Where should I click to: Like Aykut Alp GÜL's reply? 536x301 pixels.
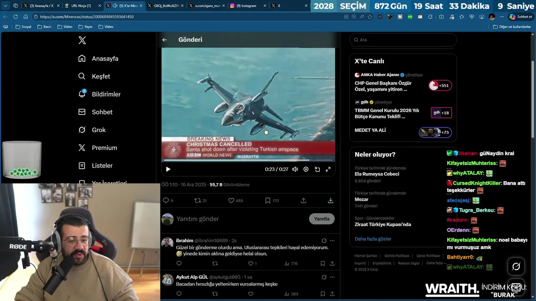click(x=250, y=294)
